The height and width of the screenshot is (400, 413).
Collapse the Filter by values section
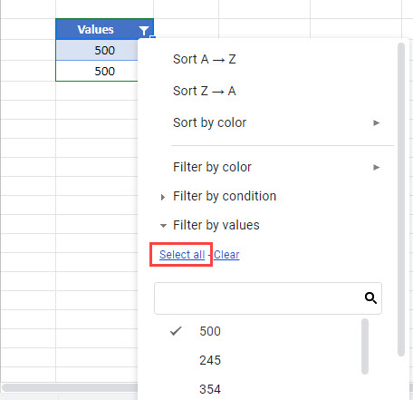click(163, 226)
